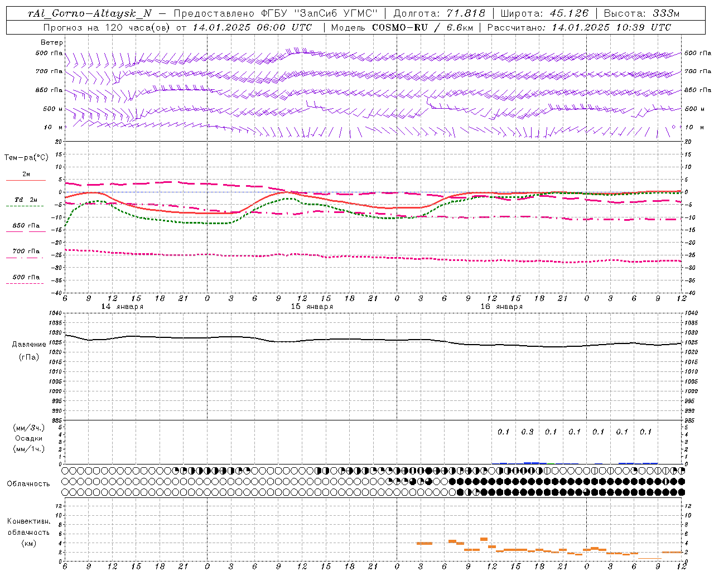Click the 'Давление' pressure label
Screen dimensions: 714x571
(29, 345)
